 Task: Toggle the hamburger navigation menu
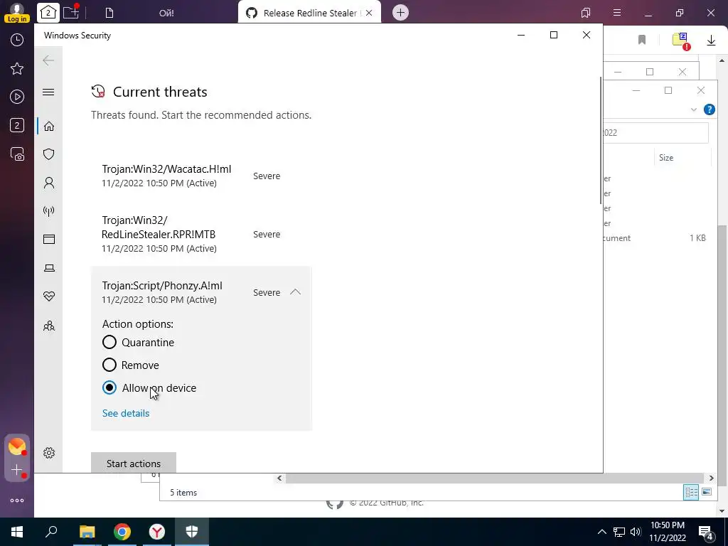tap(48, 92)
